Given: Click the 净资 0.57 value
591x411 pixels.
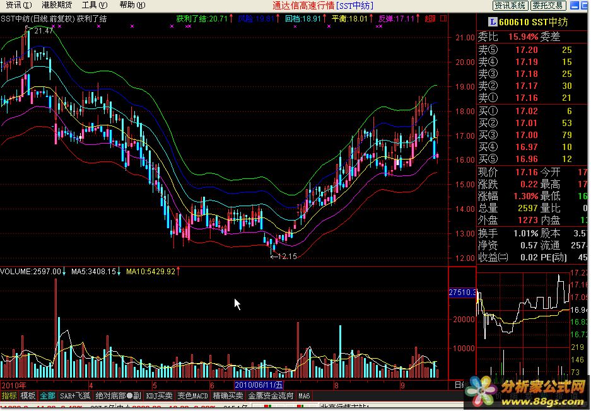Looking at the screenshot, I should pos(529,246).
